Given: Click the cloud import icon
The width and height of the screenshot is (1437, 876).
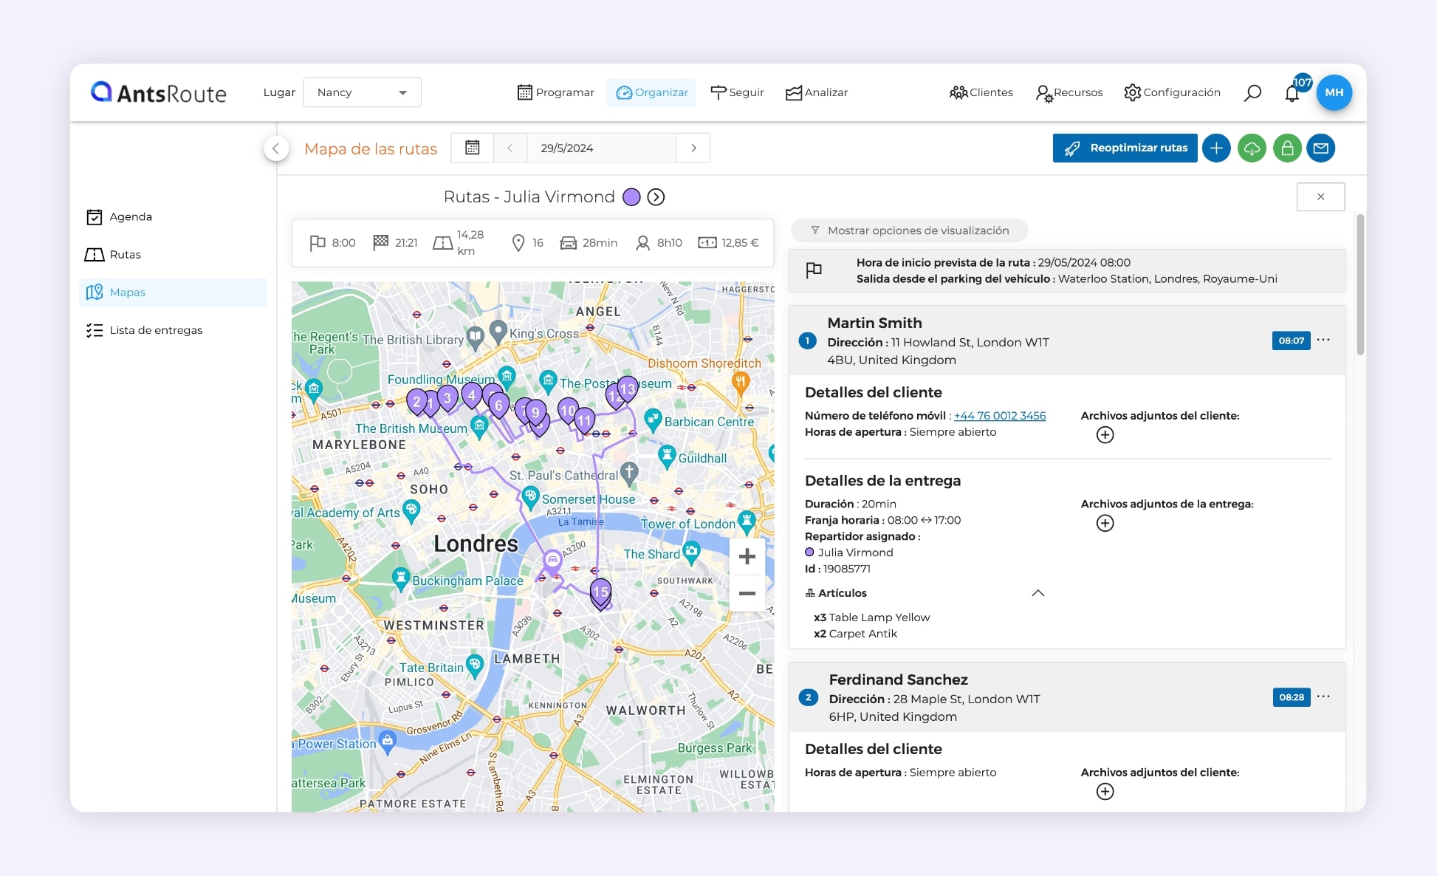Looking at the screenshot, I should click(x=1252, y=148).
